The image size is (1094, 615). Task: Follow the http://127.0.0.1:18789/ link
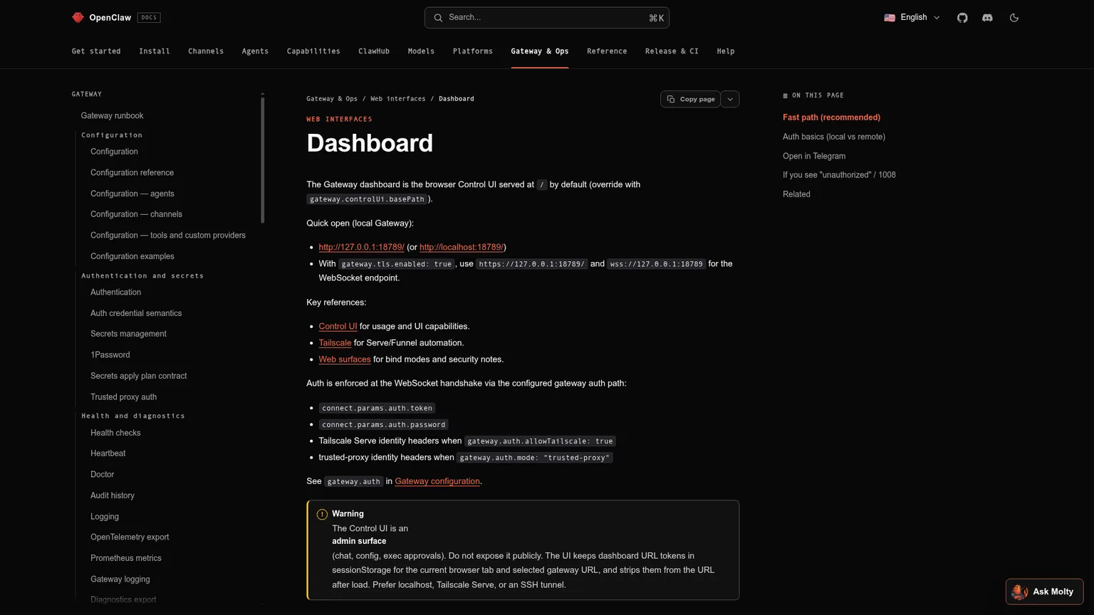point(361,247)
